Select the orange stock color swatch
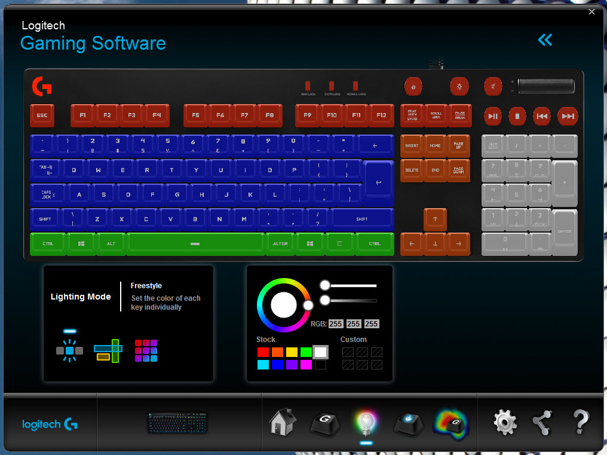 click(278, 352)
